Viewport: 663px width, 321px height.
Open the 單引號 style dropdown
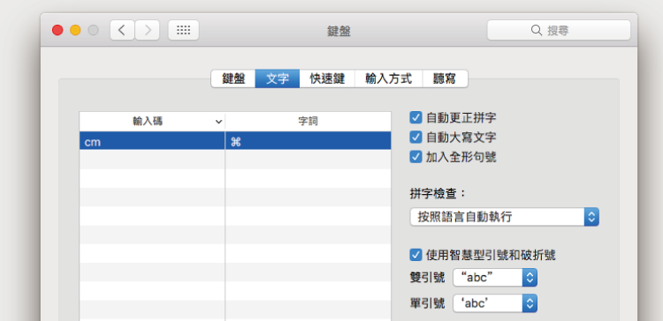click(x=495, y=303)
